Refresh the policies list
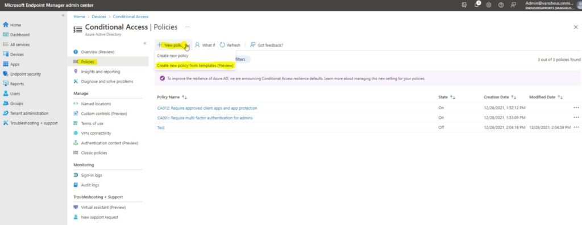 click(x=230, y=45)
